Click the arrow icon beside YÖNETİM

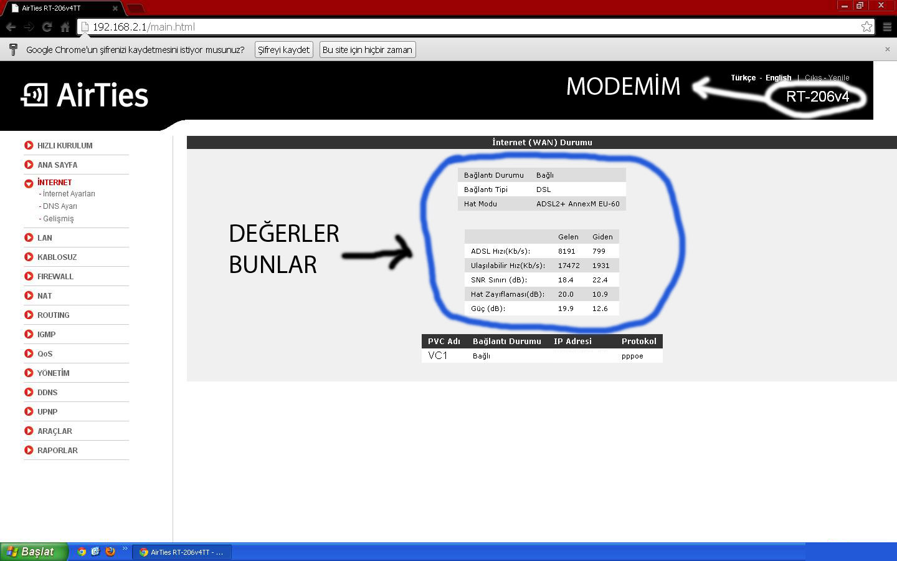[29, 373]
